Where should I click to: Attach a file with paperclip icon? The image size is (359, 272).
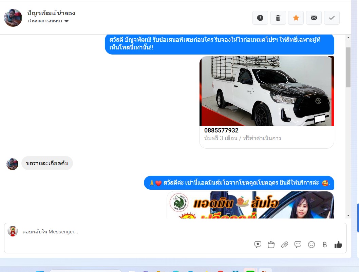(285, 245)
